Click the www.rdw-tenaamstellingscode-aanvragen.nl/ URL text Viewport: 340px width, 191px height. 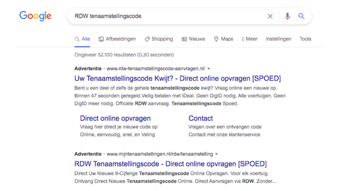(x=156, y=69)
